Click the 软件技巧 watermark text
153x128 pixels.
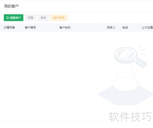(x=130, y=117)
